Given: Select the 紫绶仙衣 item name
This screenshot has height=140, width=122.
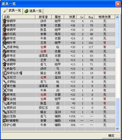Looking at the screenshot, I should [x=13, y=73].
